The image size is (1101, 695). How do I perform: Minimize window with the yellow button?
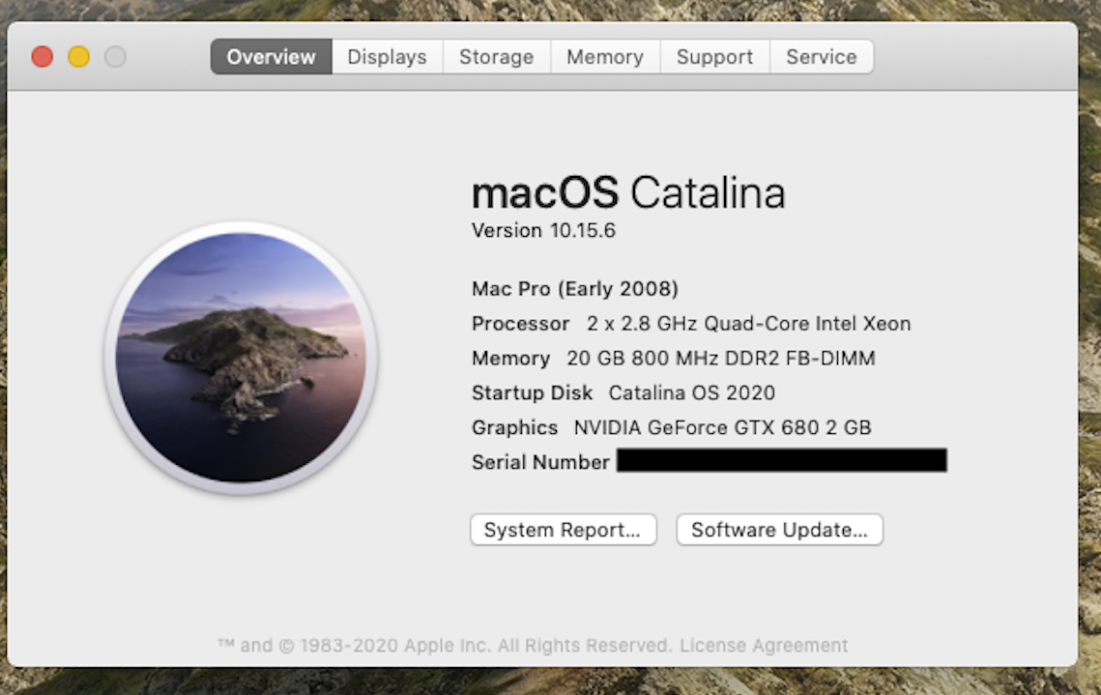click(78, 57)
